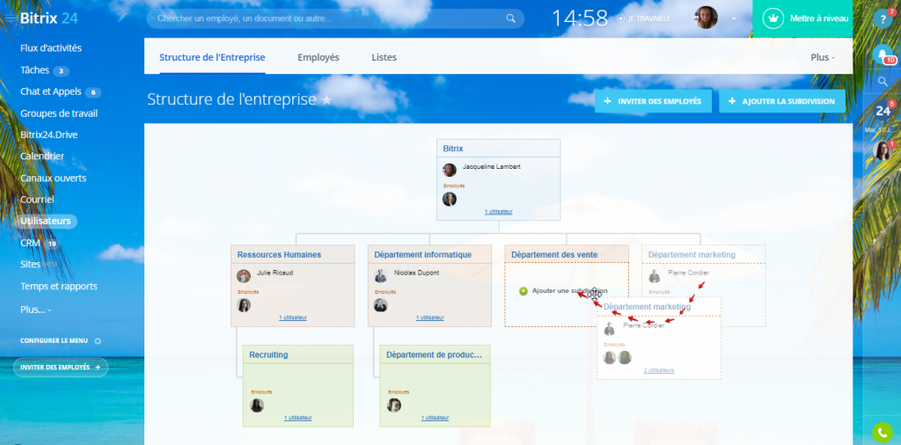Click the hamburger menu icon beside Bitrix 24
Viewport: 901px width, 445px height.
(10, 18)
